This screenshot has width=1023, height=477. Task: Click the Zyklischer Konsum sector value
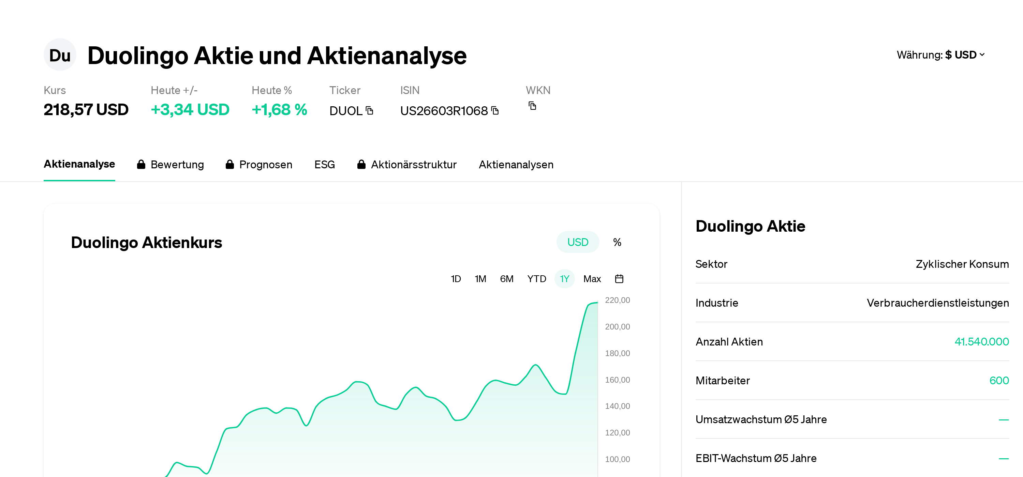[962, 264]
